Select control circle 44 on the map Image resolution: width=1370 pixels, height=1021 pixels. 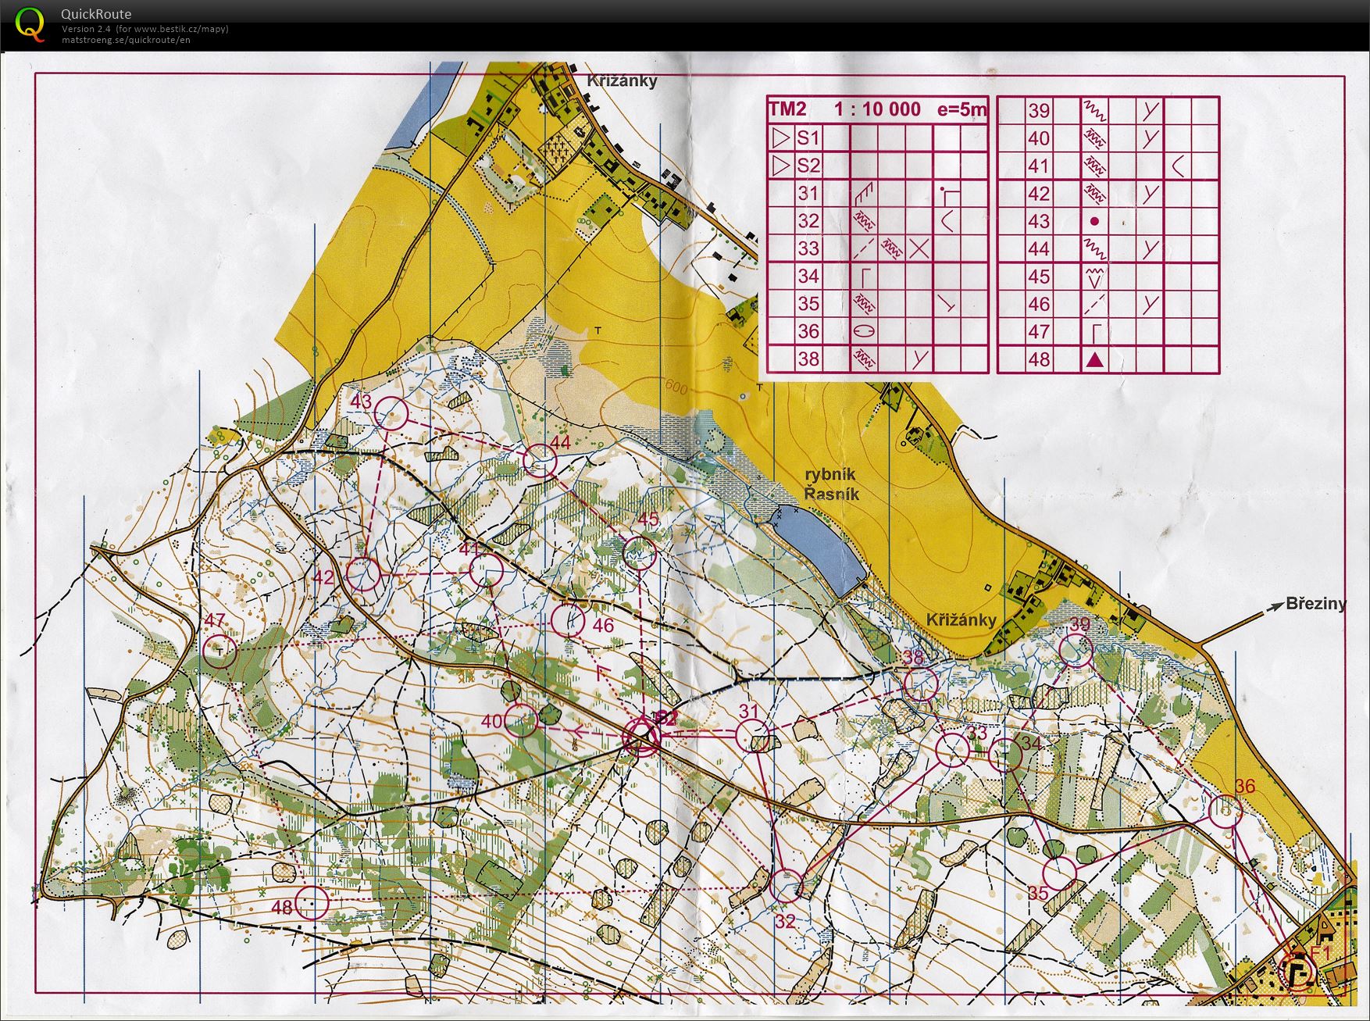(540, 461)
